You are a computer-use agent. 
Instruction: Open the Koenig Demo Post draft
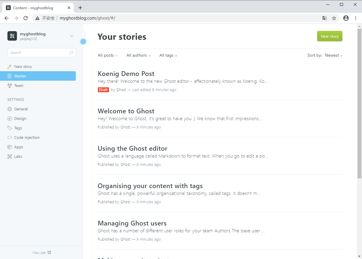[x=126, y=74]
